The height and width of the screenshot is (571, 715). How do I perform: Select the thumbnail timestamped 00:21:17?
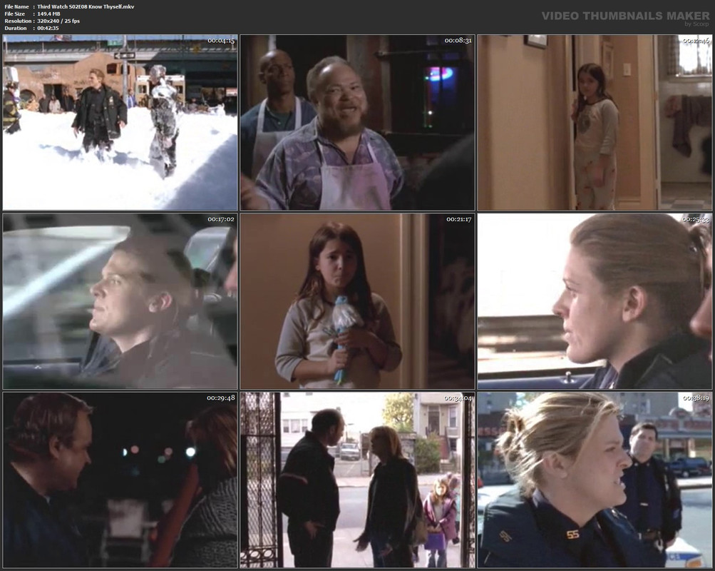coord(358,301)
